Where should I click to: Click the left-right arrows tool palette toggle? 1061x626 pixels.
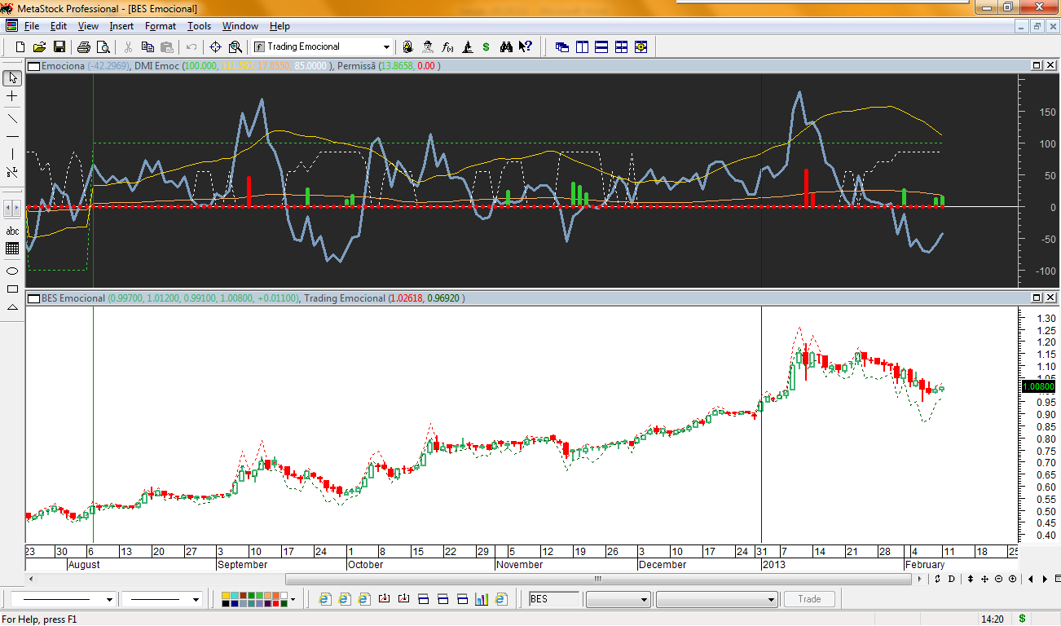(x=12, y=209)
